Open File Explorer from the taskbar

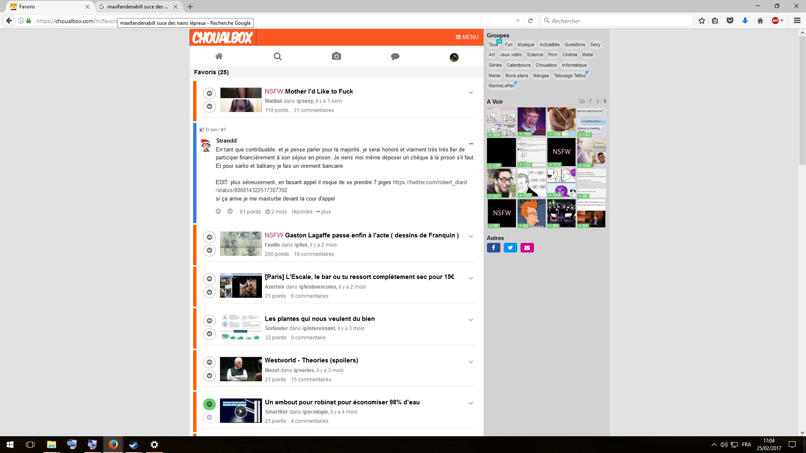click(51, 445)
